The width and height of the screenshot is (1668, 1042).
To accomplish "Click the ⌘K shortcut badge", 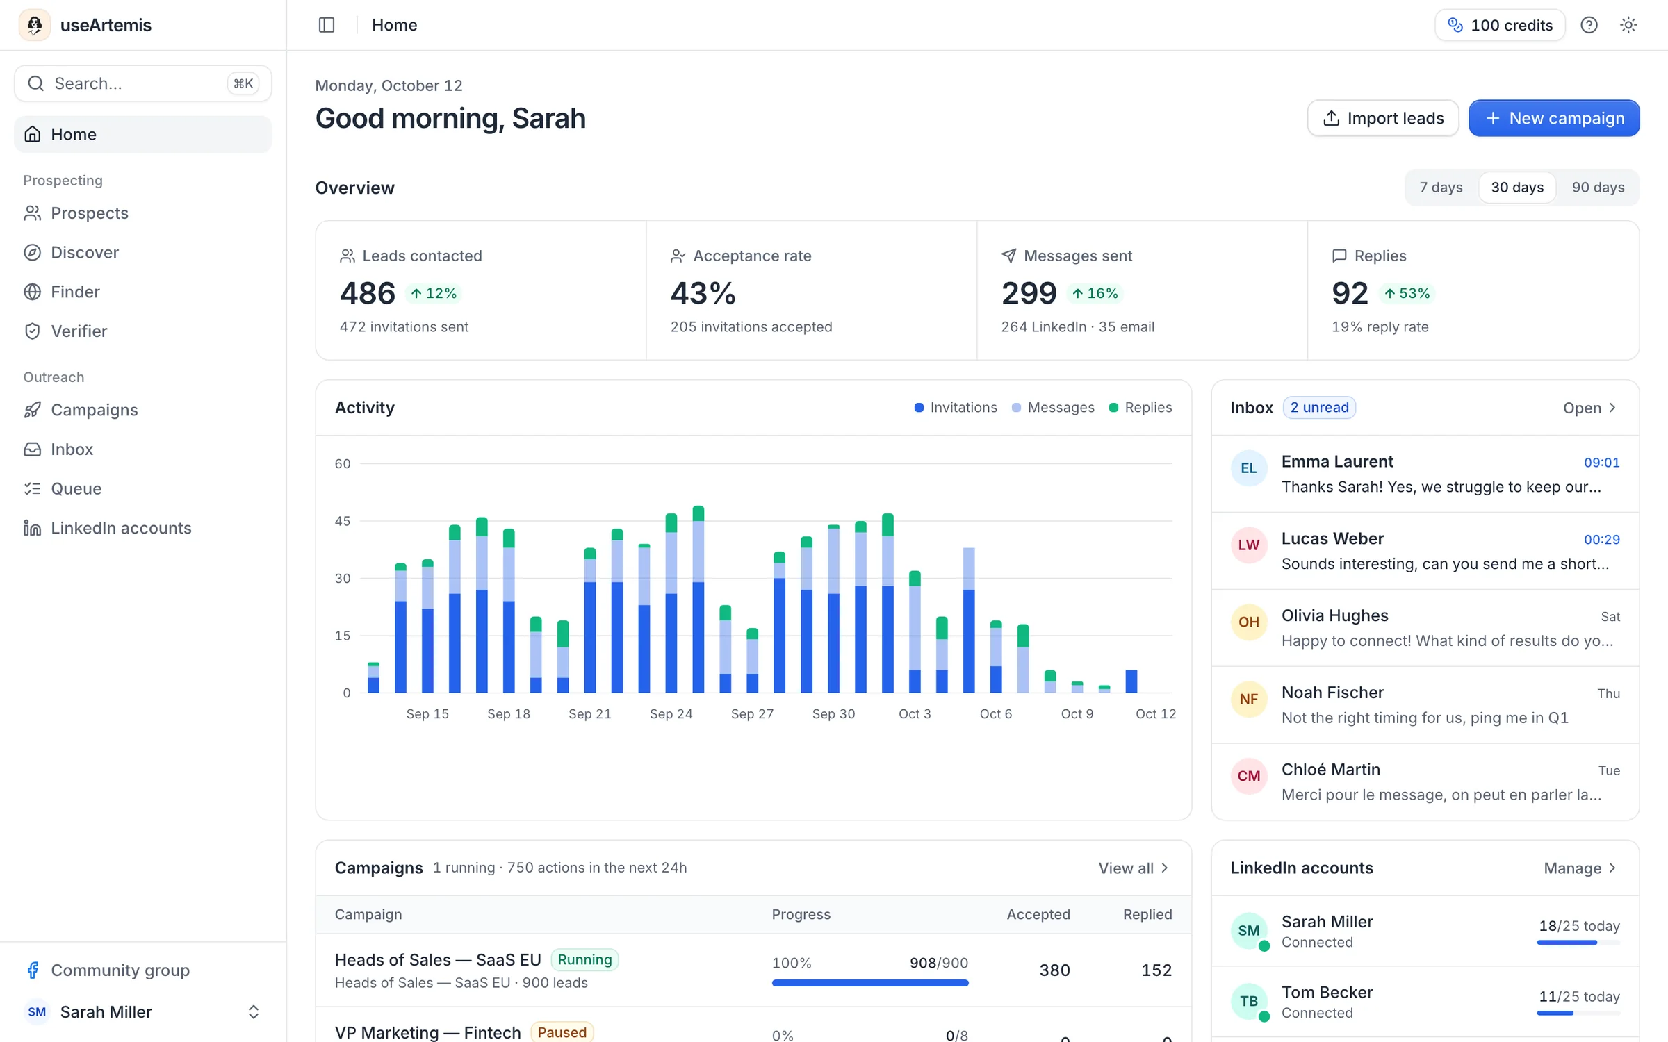I will pos(243,83).
